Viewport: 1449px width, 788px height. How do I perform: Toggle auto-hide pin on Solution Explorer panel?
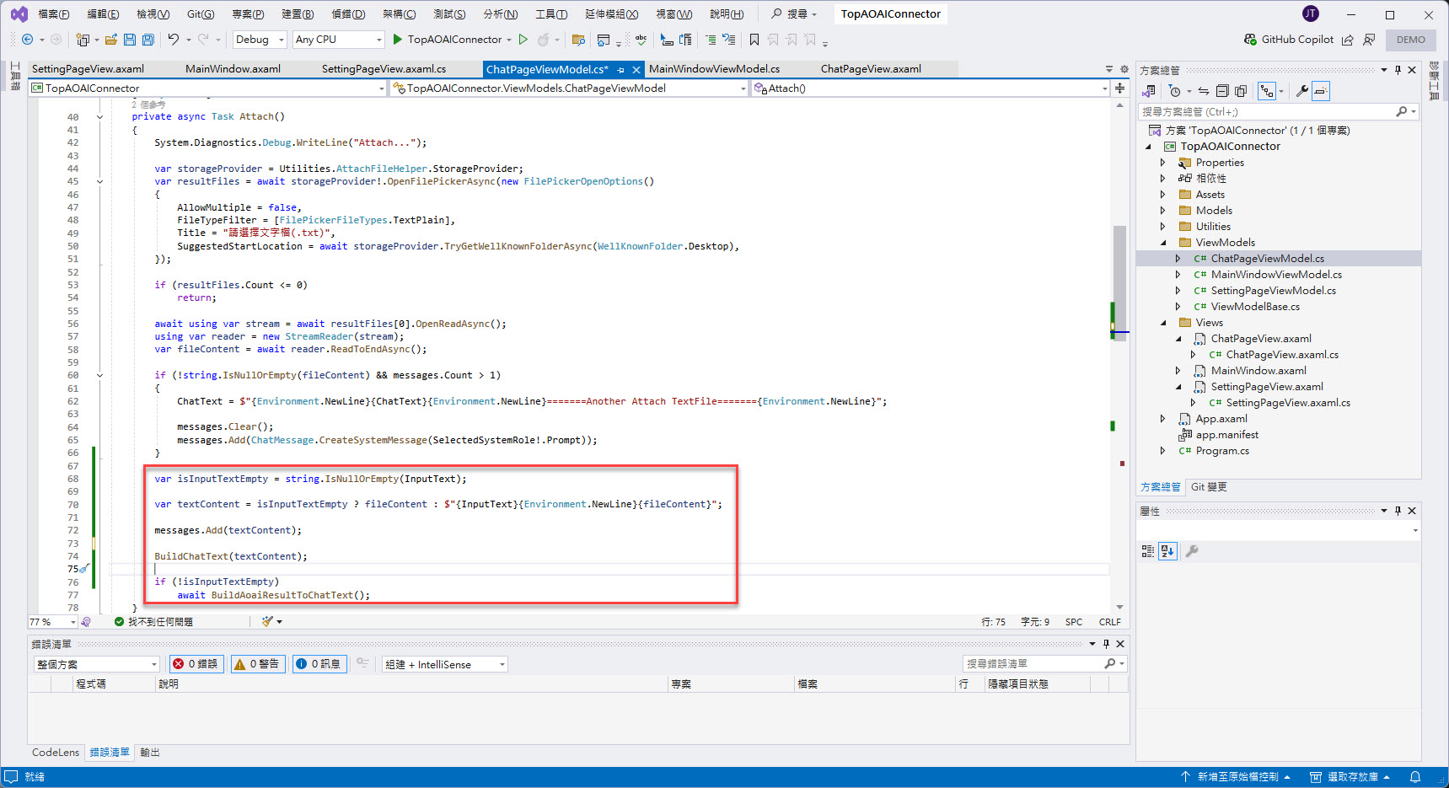coord(1398,70)
